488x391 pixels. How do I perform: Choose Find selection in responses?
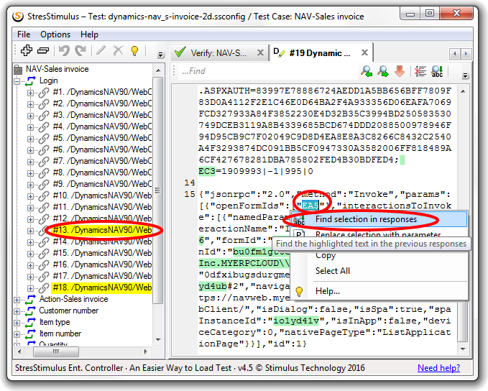tap(379, 219)
